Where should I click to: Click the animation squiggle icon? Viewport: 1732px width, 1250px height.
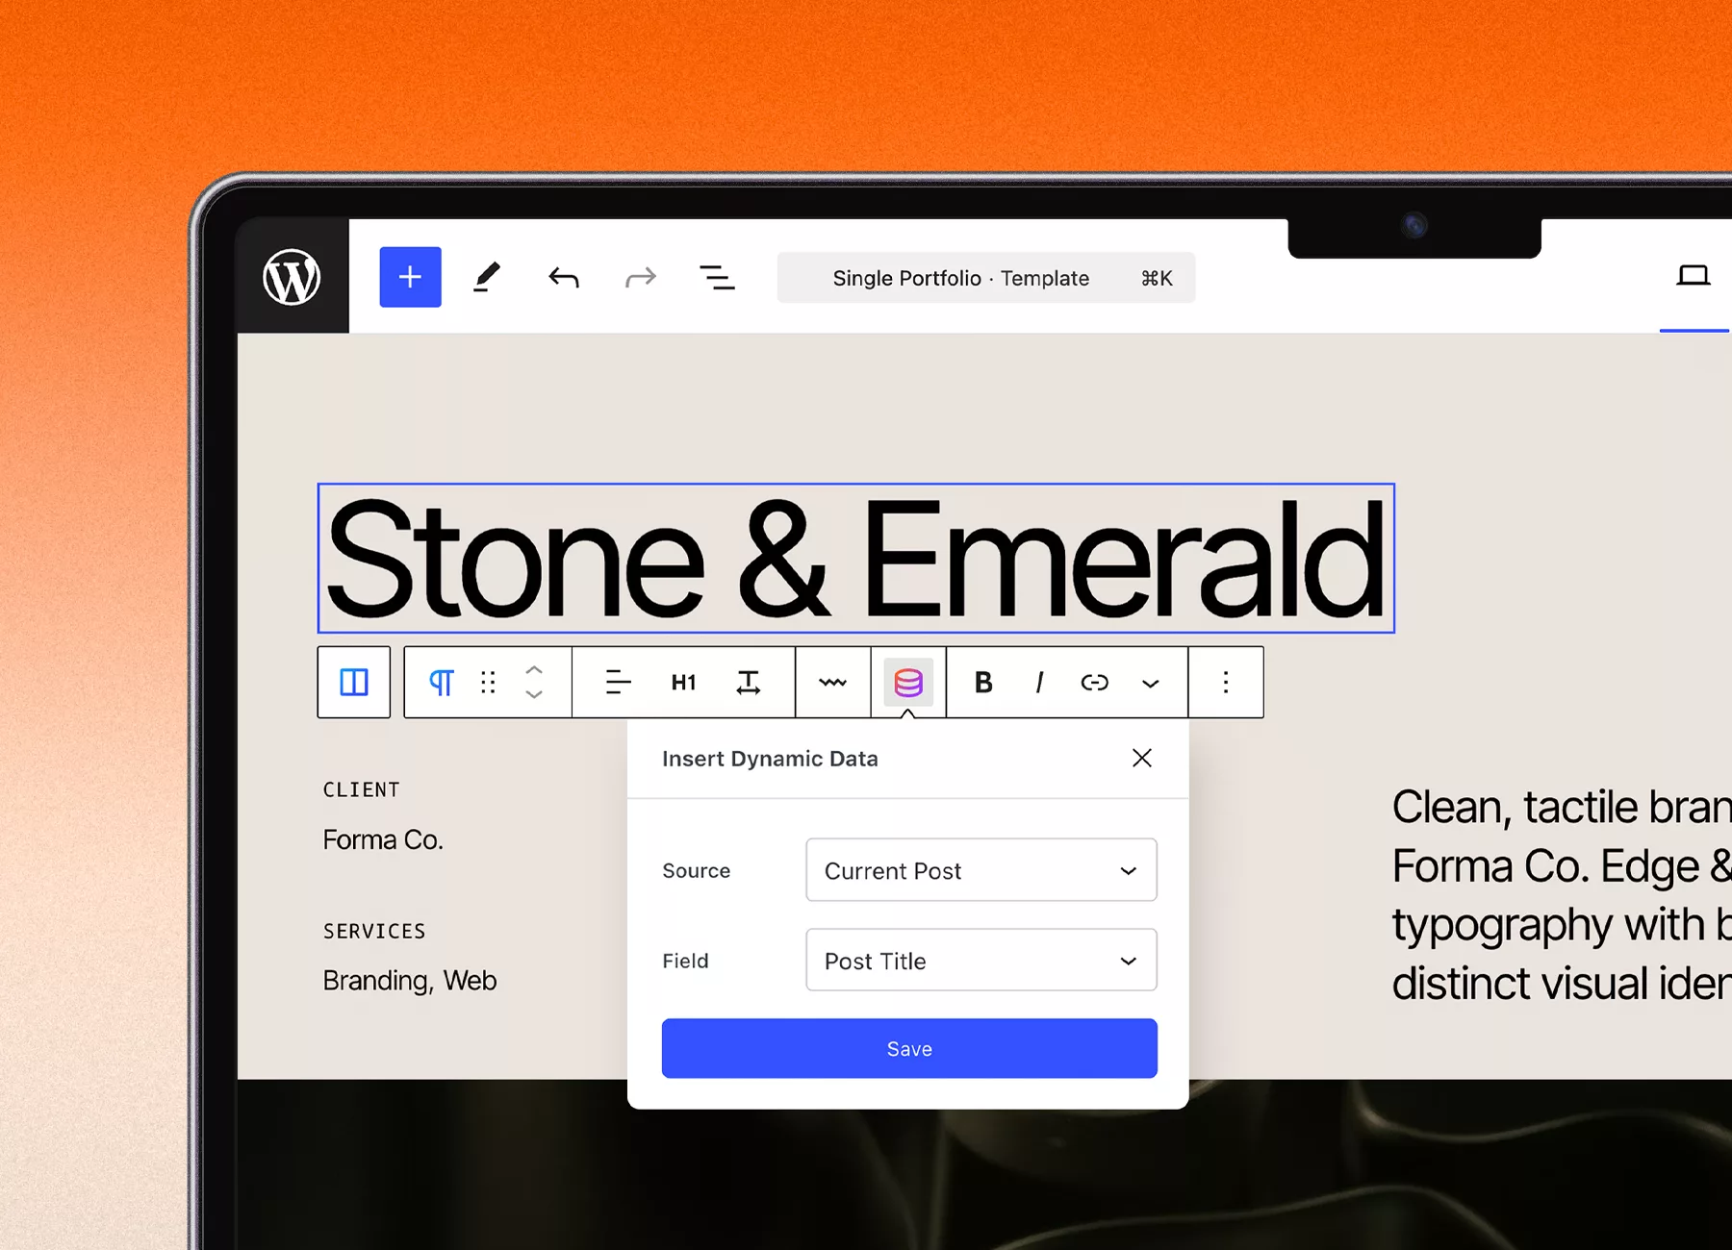coord(832,683)
